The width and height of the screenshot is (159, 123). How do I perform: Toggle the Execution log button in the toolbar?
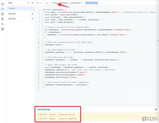point(91,3)
